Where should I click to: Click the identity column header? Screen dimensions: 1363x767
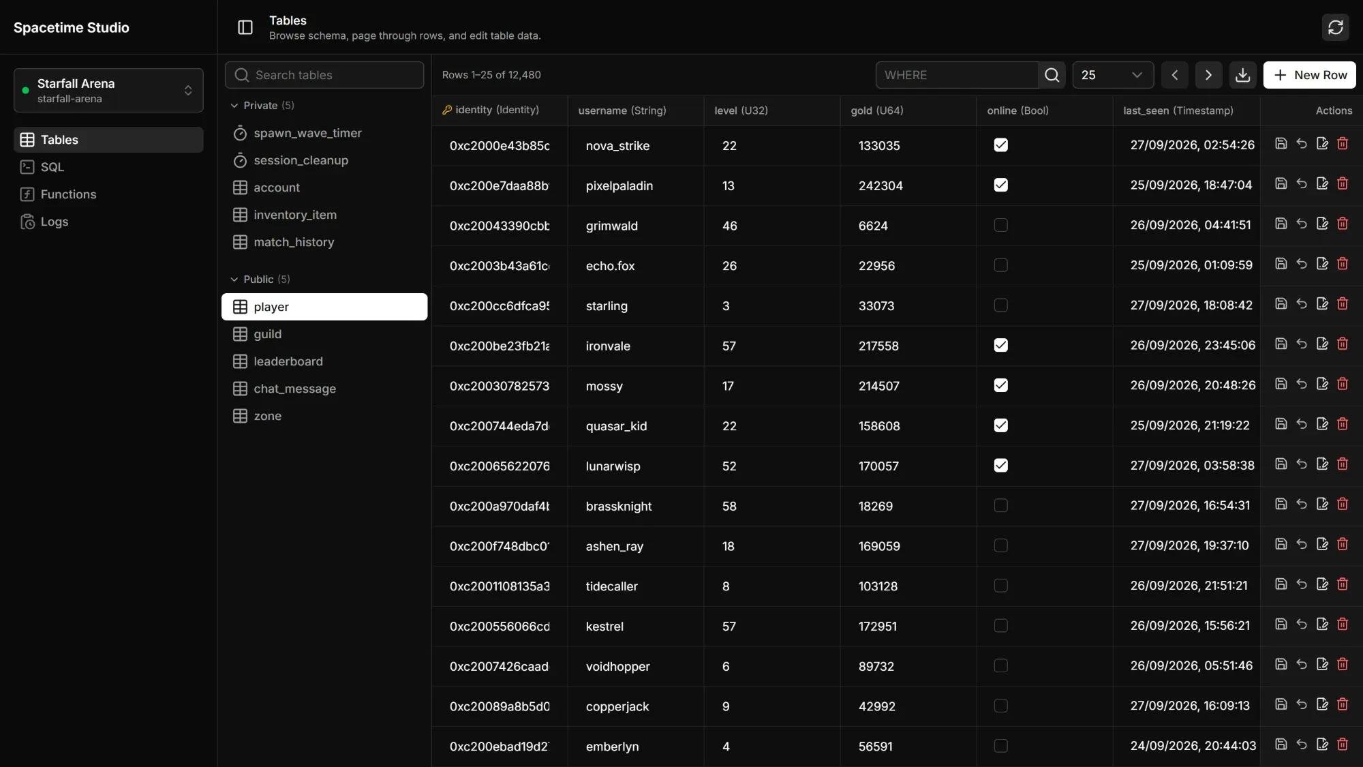500,110
